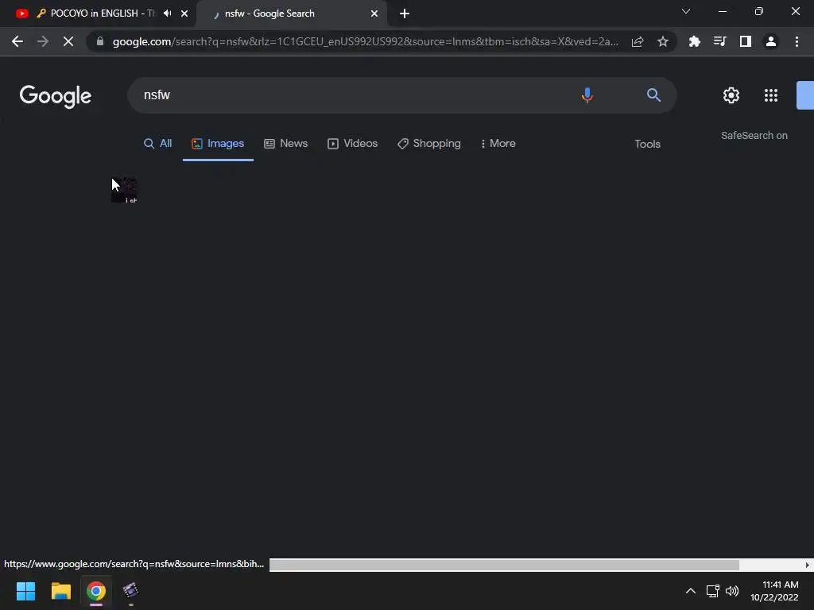Open the tab search dropdown arrow
Image resolution: width=814 pixels, height=610 pixels.
686,11
